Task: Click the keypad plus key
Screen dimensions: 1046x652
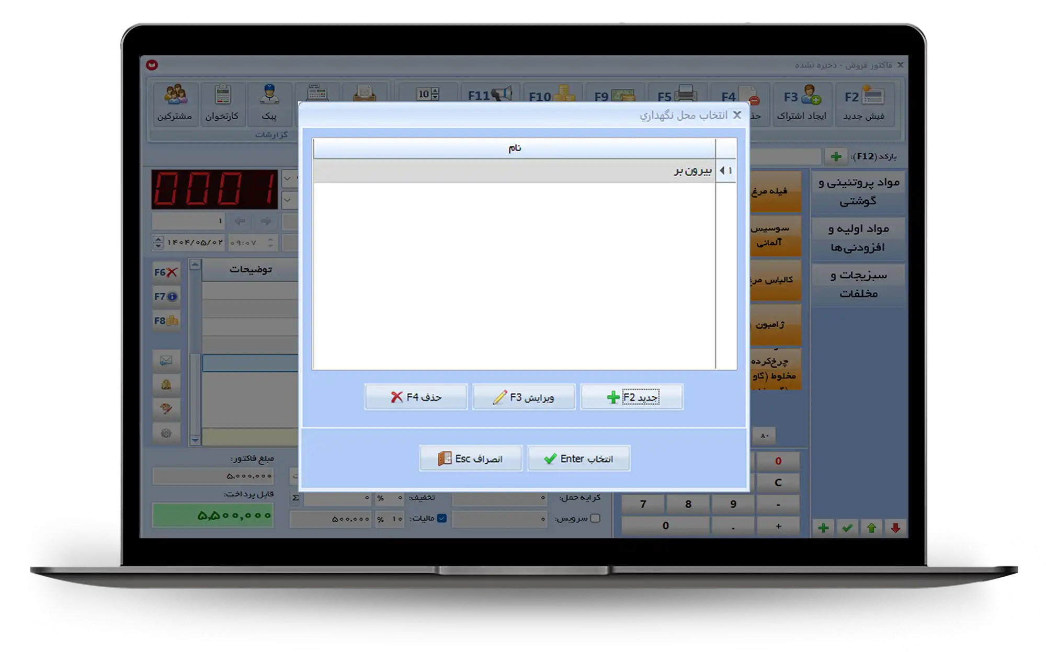Action: (x=778, y=527)
